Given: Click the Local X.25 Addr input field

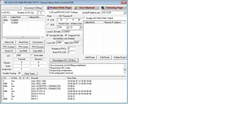Looking at the screenshot, I should [72, 32].
